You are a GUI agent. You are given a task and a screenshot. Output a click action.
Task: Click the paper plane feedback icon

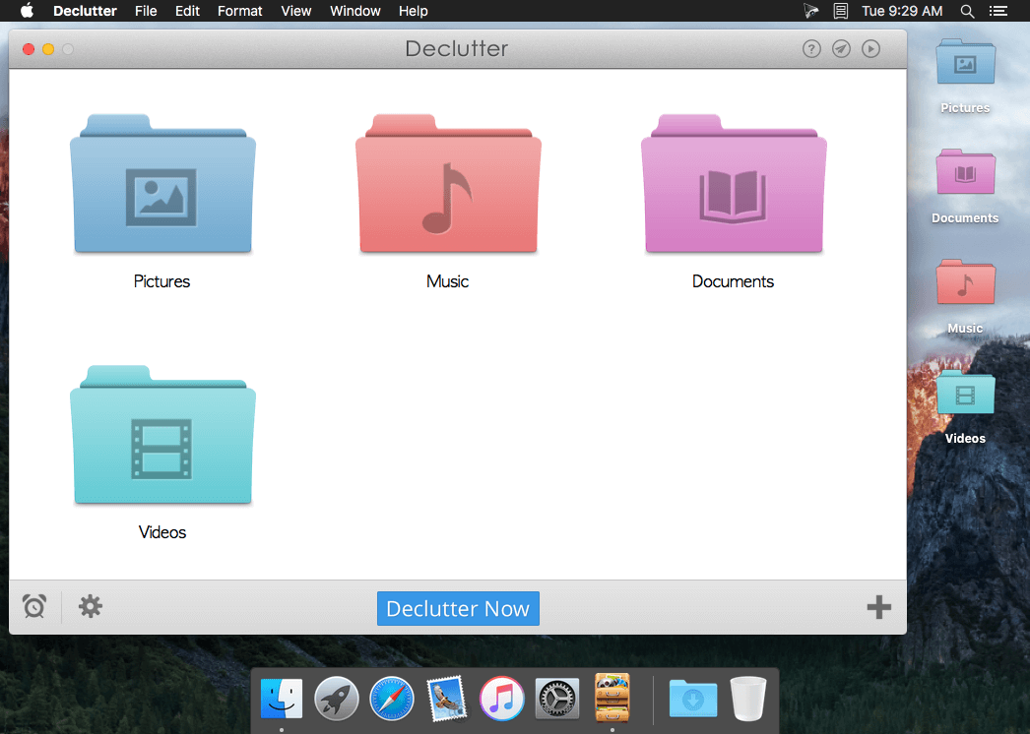pos(841,48)
